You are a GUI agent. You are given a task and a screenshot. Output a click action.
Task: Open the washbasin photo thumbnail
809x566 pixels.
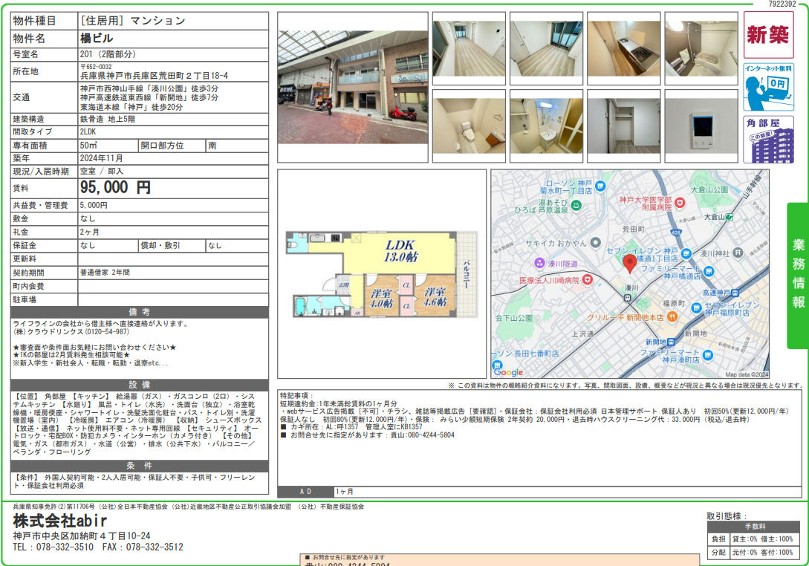tap(546, 126)
